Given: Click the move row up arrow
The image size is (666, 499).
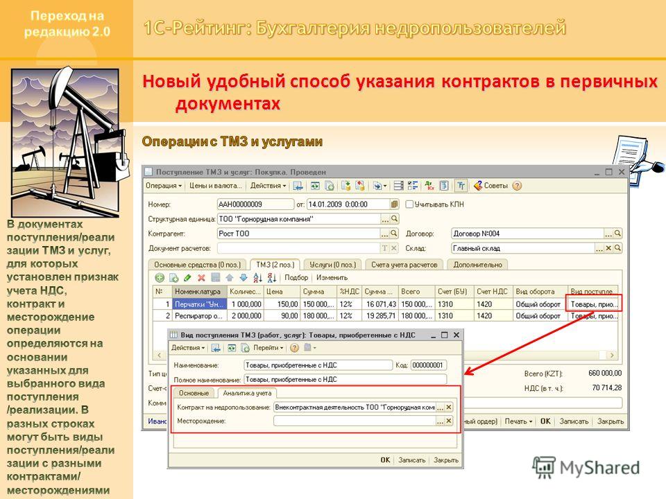Looking at the screenshot, I should tap(230, 278).
